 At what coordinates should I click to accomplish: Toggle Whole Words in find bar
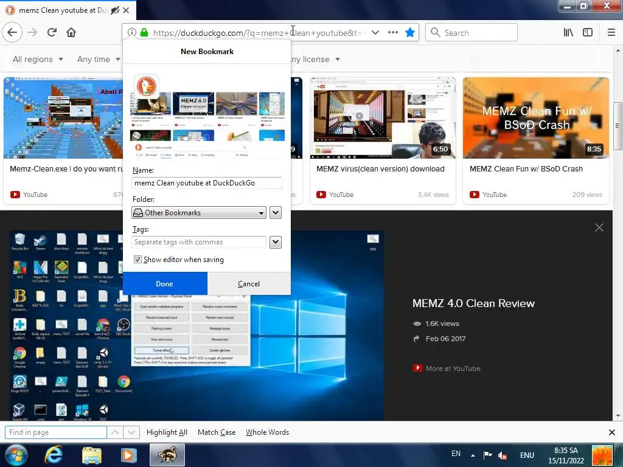[x=268, y=432]
